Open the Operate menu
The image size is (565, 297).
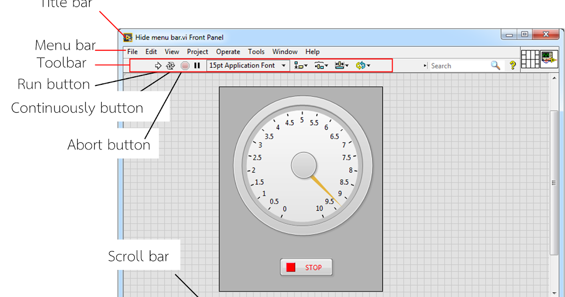tap(228, 52)
